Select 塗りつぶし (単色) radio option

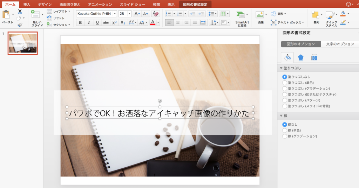285,83
